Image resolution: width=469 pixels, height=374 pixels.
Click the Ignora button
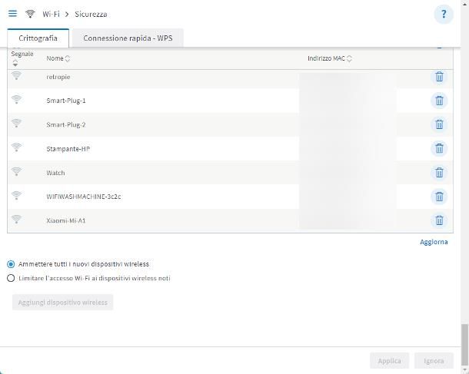(434, 361)
